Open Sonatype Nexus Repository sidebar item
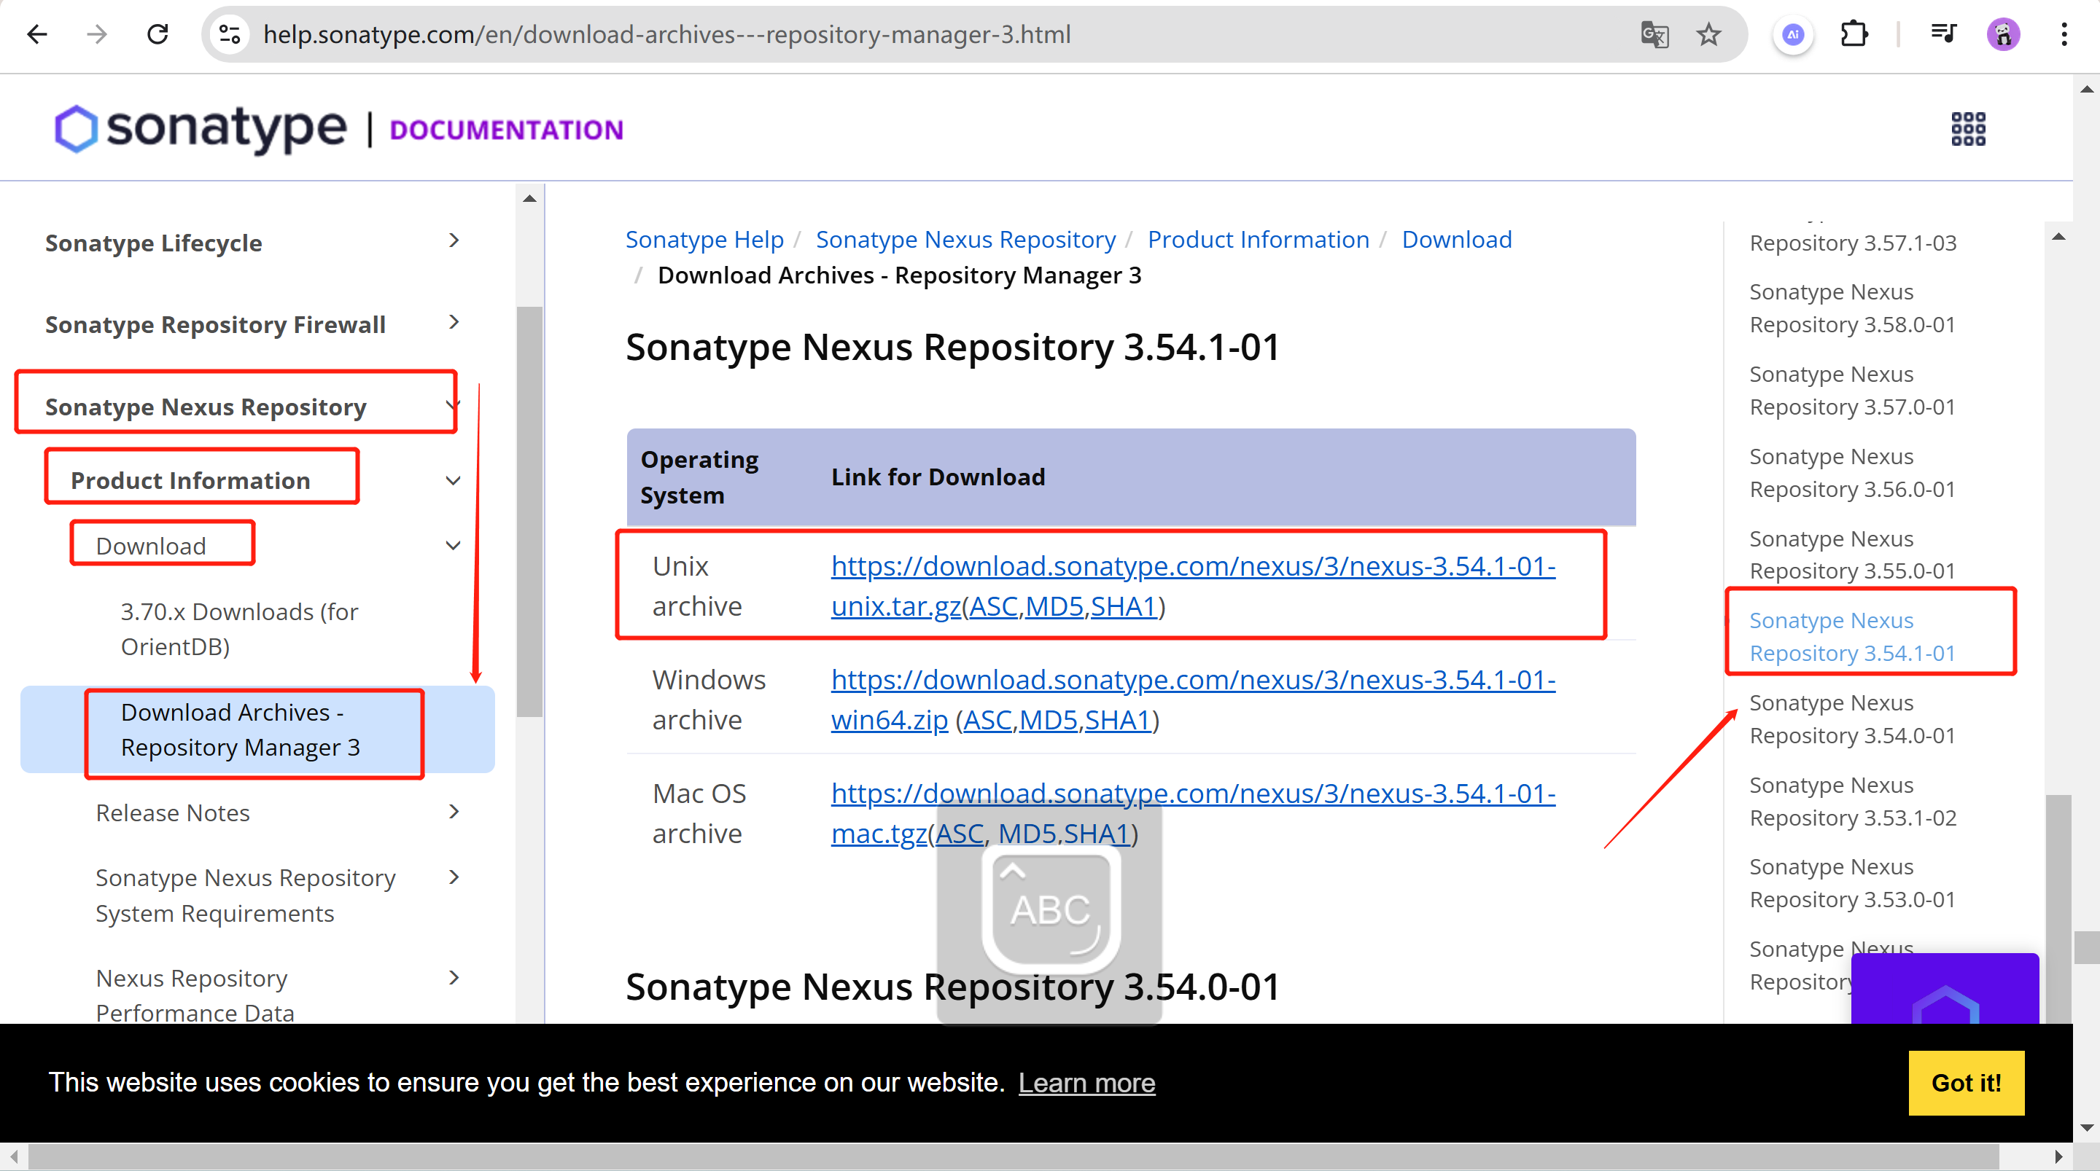Viewport: 2100px width, 1171px height. click(x=206, y=406)
